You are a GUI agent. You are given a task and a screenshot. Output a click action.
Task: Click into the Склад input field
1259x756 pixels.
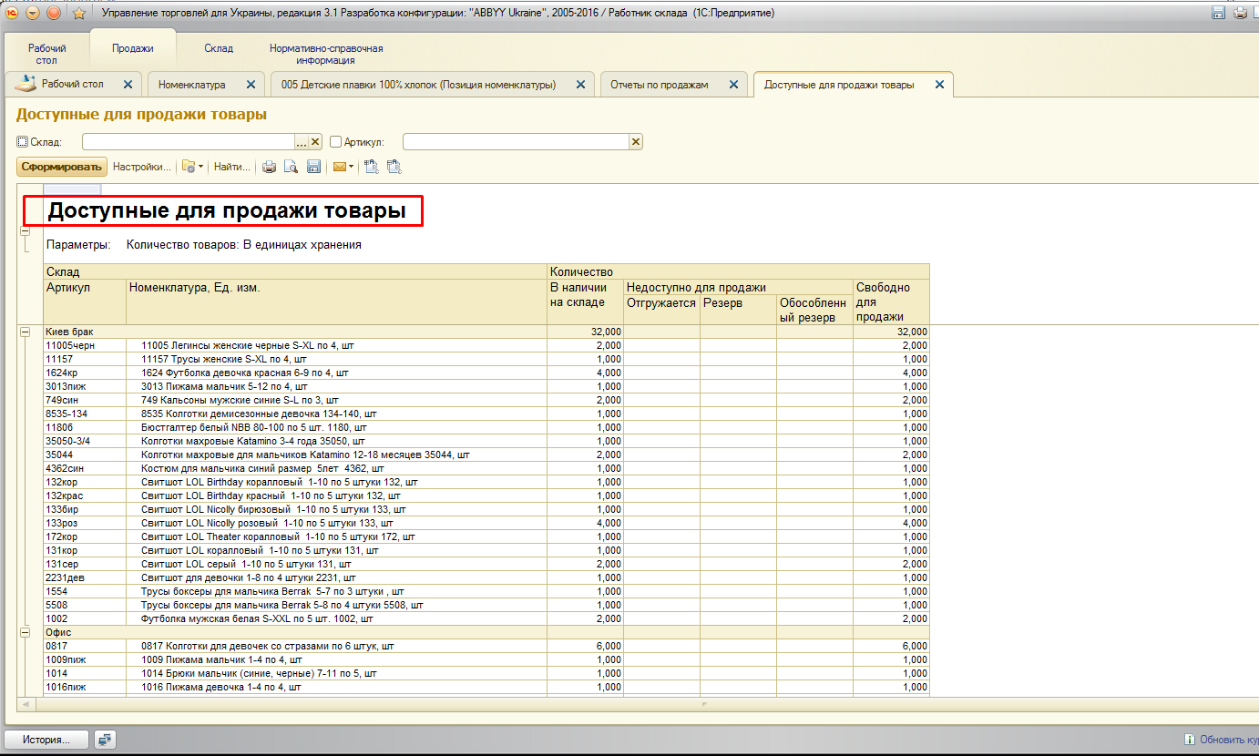coord(188,142)
